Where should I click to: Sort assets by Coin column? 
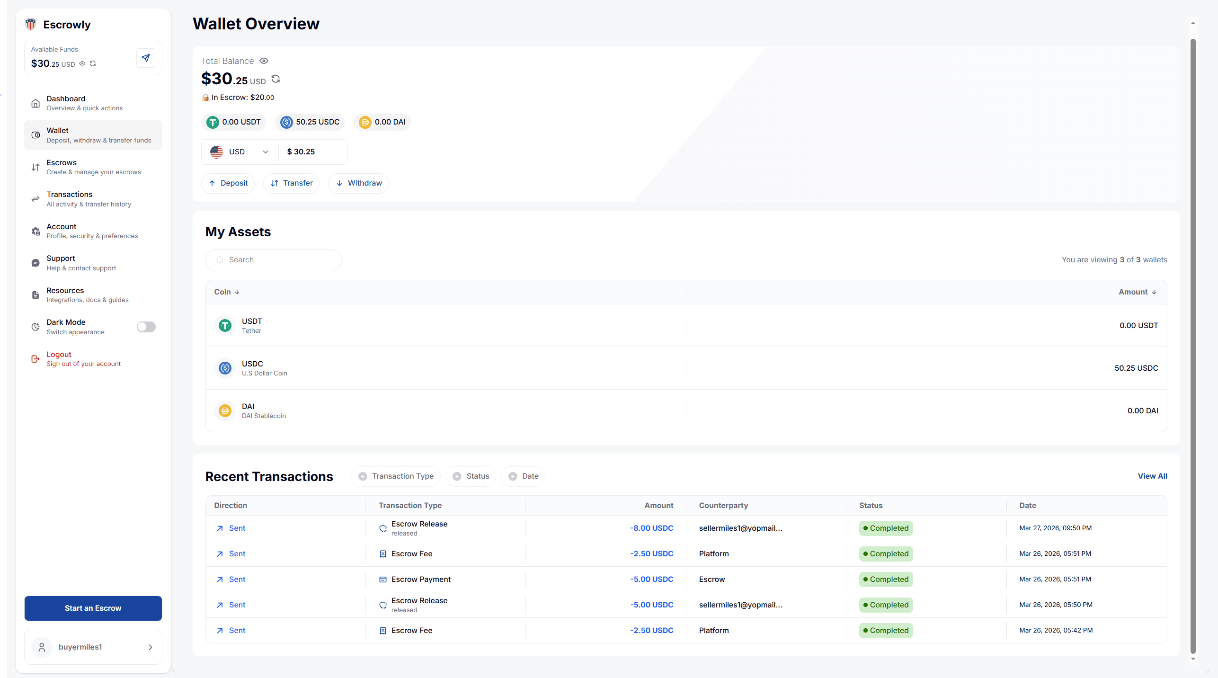pyautogui.click(x=227, y=292)
